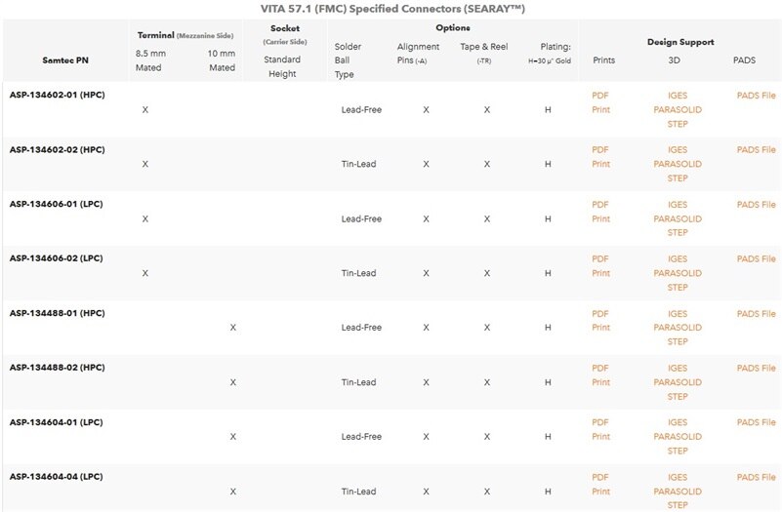Open PADS File for ASP-134488-02 (HPC)
The height and width of the screenshot is (512, 782).
click(756, 369)
